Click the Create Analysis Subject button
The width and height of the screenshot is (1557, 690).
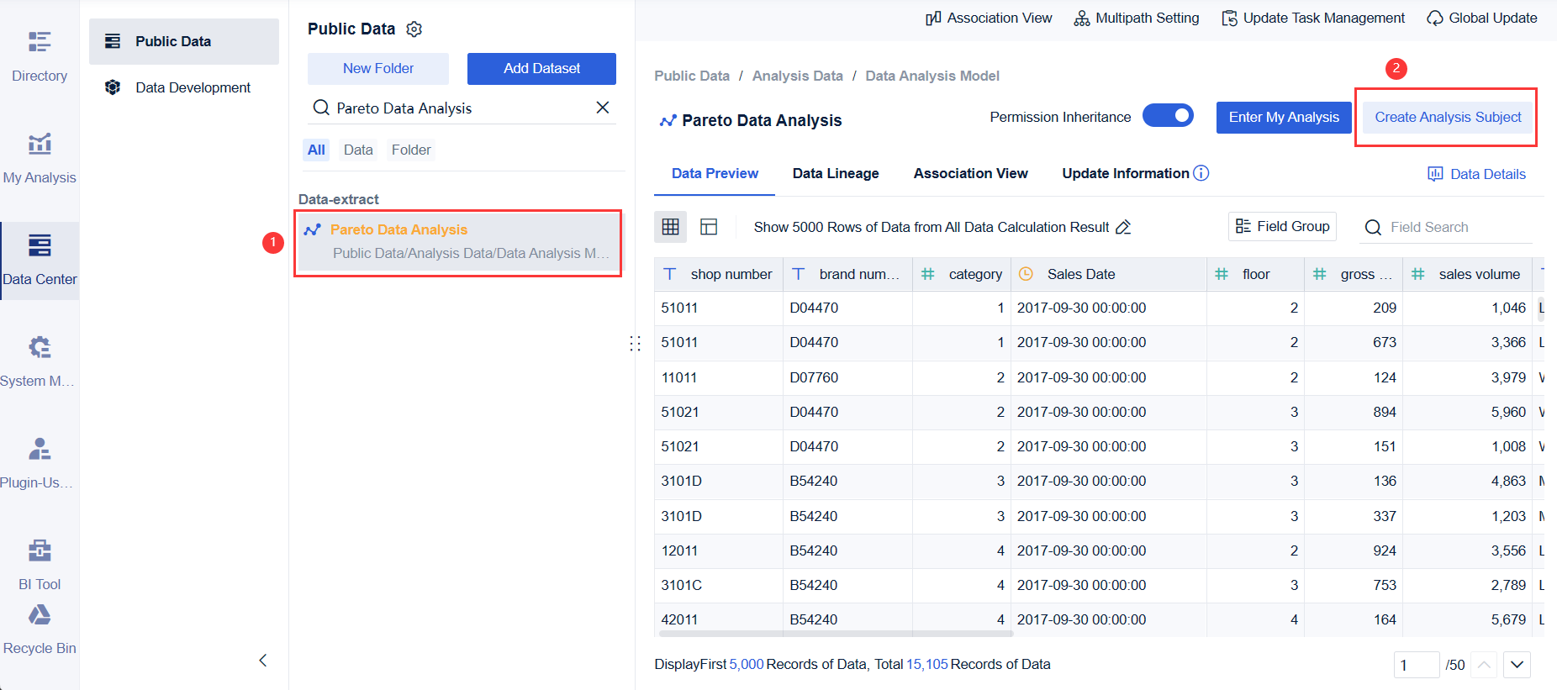pyautogui.click(x=1447, y=118)
